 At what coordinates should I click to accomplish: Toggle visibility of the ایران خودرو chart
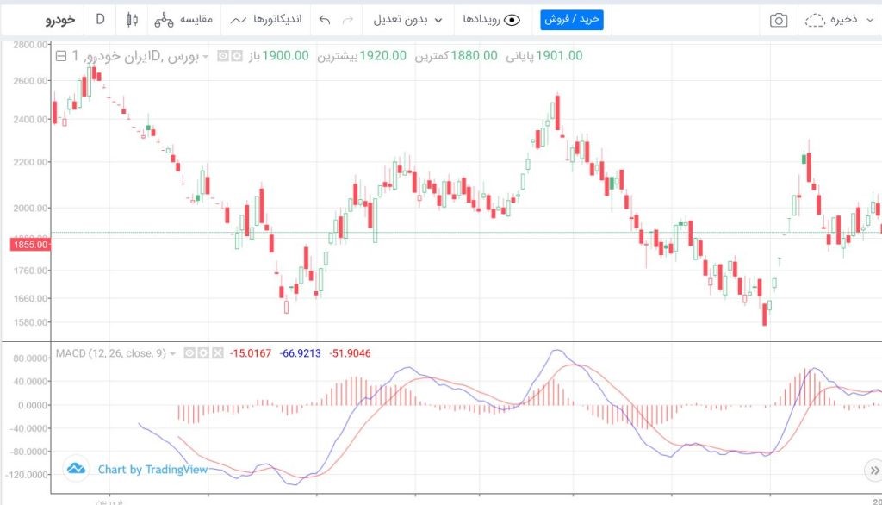tap(222, 57)
